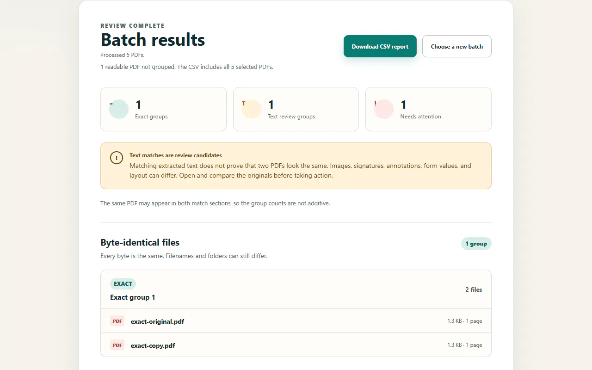
Task: Click the Needs attention exclamation icon
Action: (384, 109)
